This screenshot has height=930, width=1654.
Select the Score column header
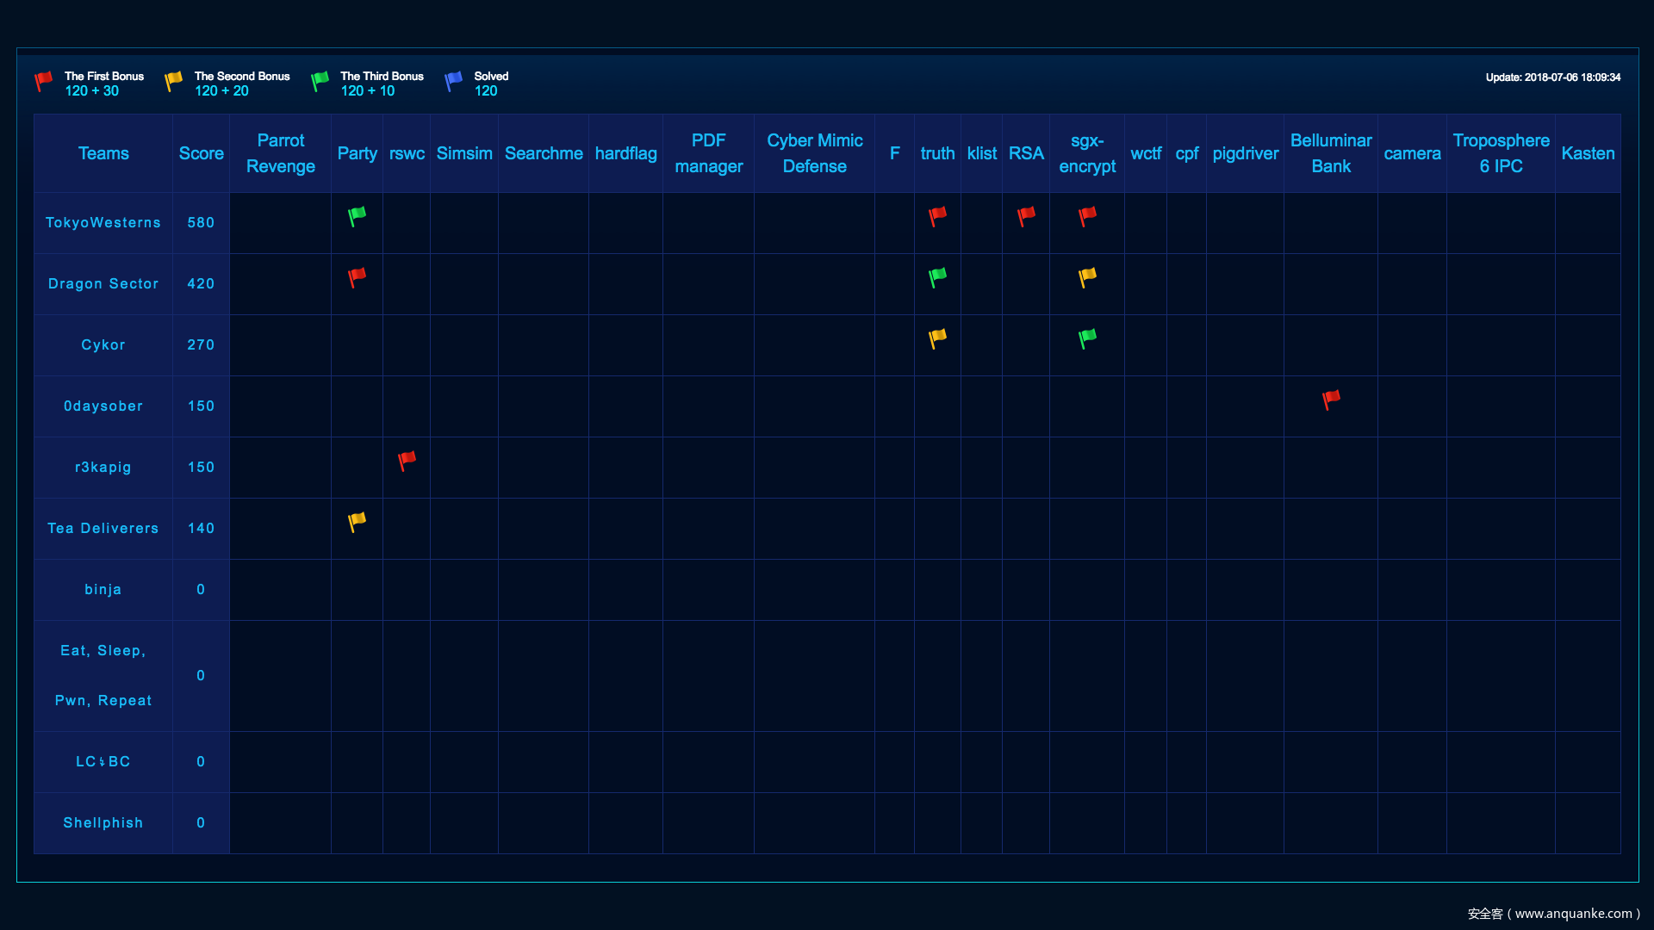201,153
